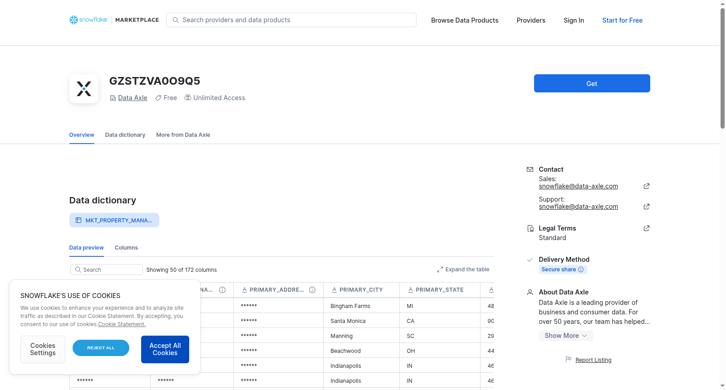This screenshot has width=726, height=390.
Task: Click the data preview search magnifier icon
Action: pos(78,270)
